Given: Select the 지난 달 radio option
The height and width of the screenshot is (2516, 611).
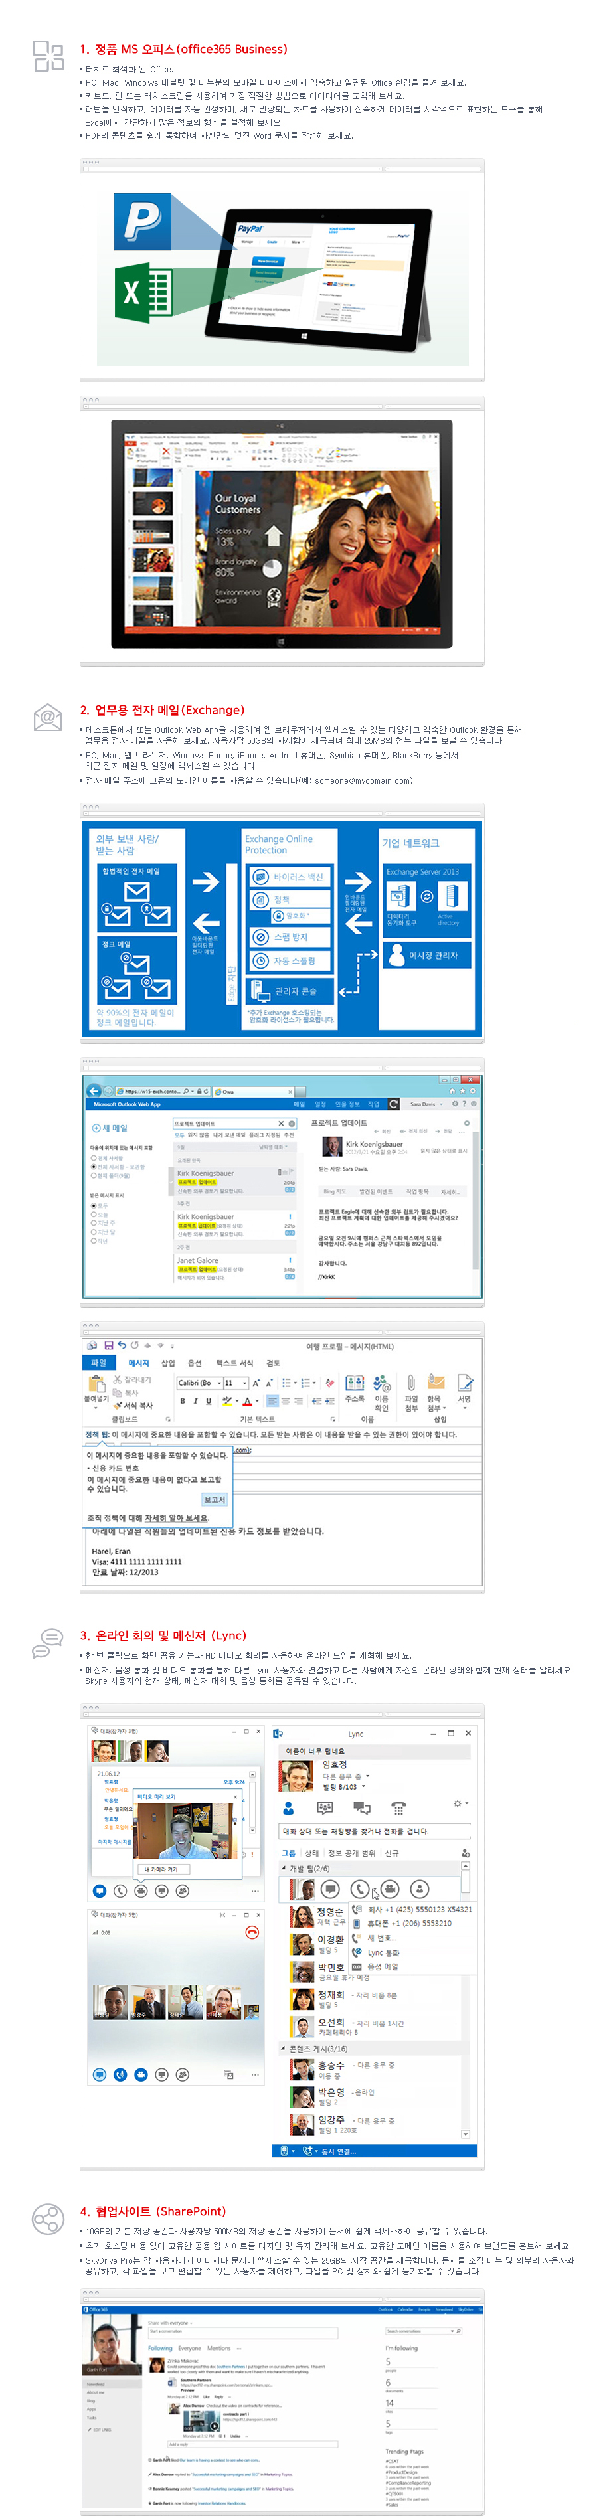Looking at the screenshot, I should (94, 1232).
